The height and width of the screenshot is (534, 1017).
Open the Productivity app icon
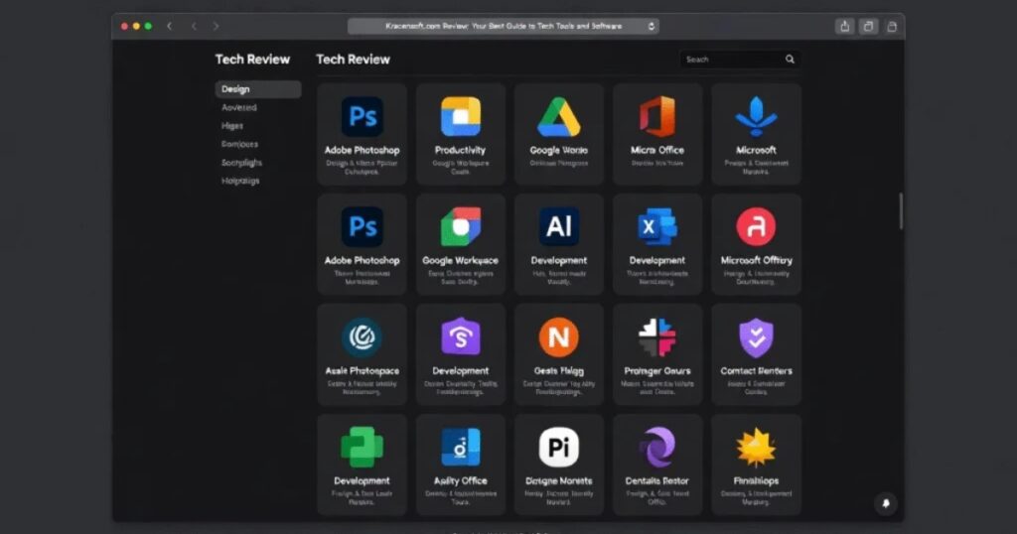pyautogui.click(x=460, y=117)
